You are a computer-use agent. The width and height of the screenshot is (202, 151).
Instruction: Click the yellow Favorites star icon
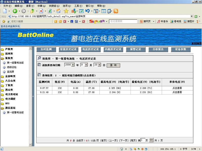tap(66, 11)
